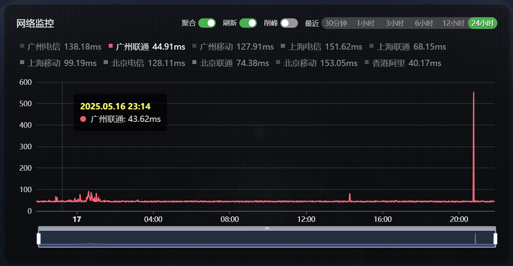The image size is (513, 266).
Task: Switch to the 1小时 time range
Action: coord(366,23)
